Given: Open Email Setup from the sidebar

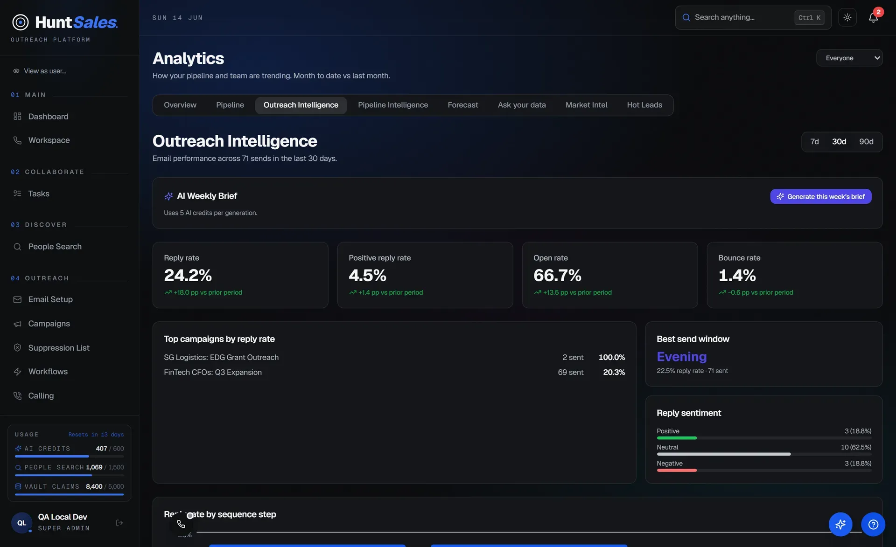Looking at the screenshot, I should tap(50, 299).
